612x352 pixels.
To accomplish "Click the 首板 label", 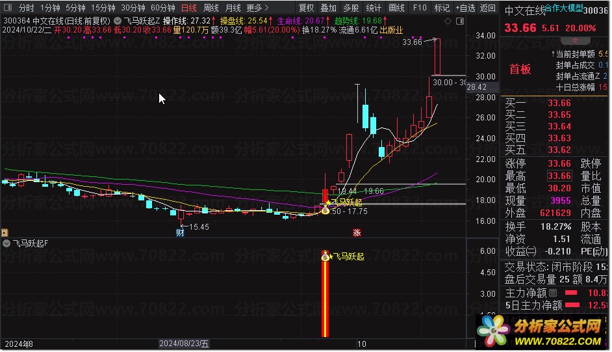I will point(520,70).
